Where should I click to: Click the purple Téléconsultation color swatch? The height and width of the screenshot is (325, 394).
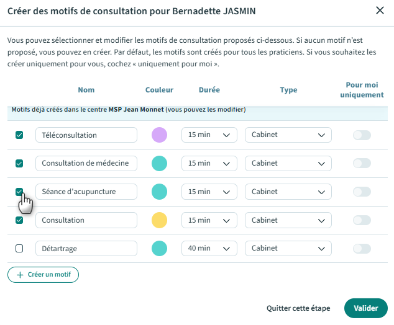(160, 135)
